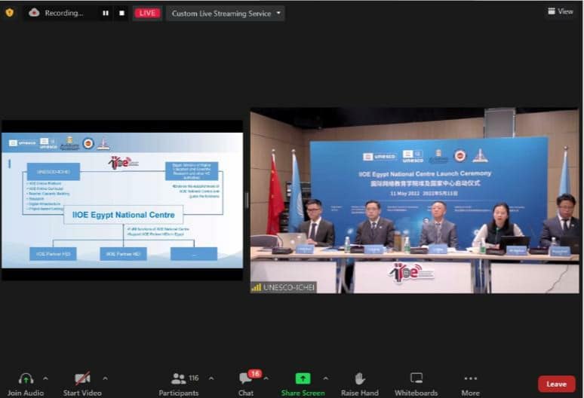Click the divider handle between shared slide and video
The image size is (584, 398).
[x=247, y=200]
